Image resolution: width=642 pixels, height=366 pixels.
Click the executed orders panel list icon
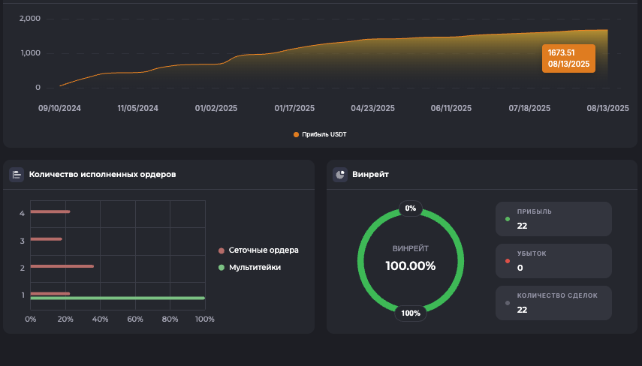click(17, 175)
